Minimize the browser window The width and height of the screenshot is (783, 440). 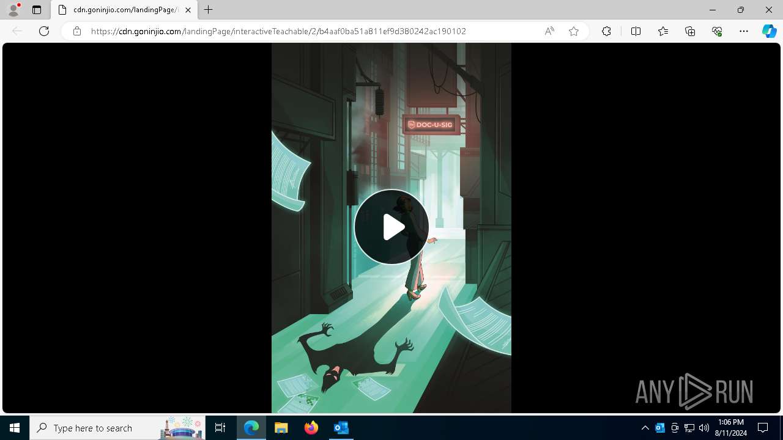(713, 10)
